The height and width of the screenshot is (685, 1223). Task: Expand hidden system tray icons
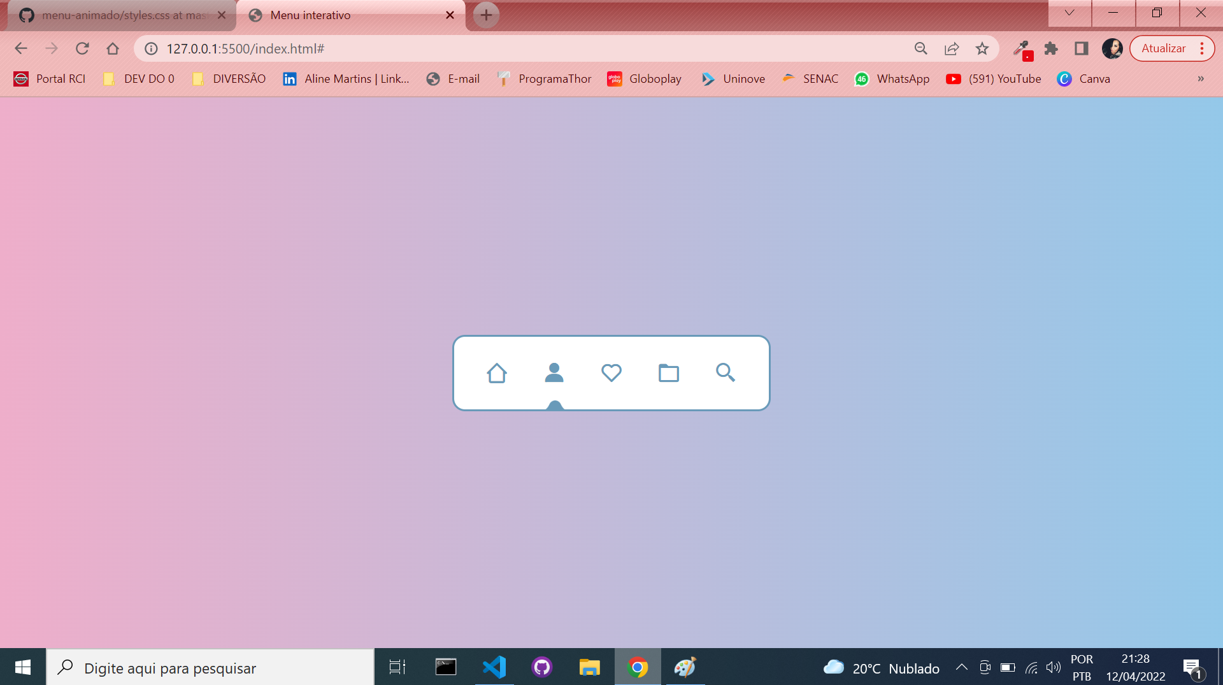[961, 667]
